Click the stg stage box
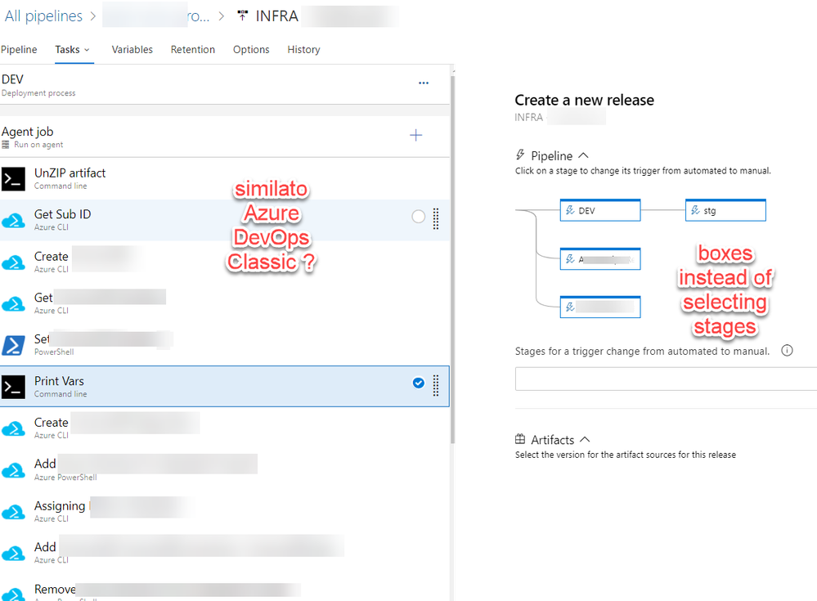This screenshot has width=817, height=601. pos(725,210)
